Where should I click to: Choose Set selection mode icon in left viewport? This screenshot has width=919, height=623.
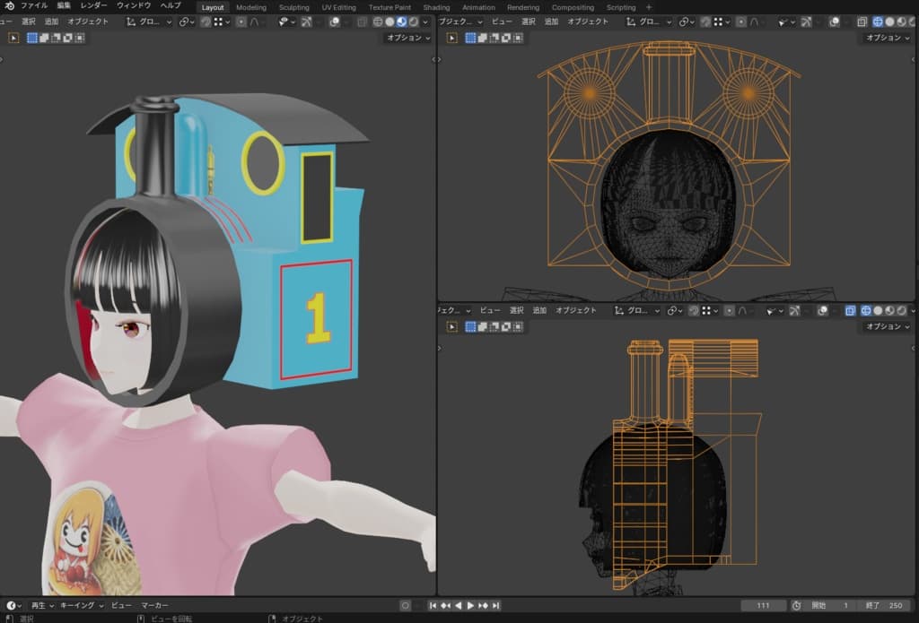point(31,38)
